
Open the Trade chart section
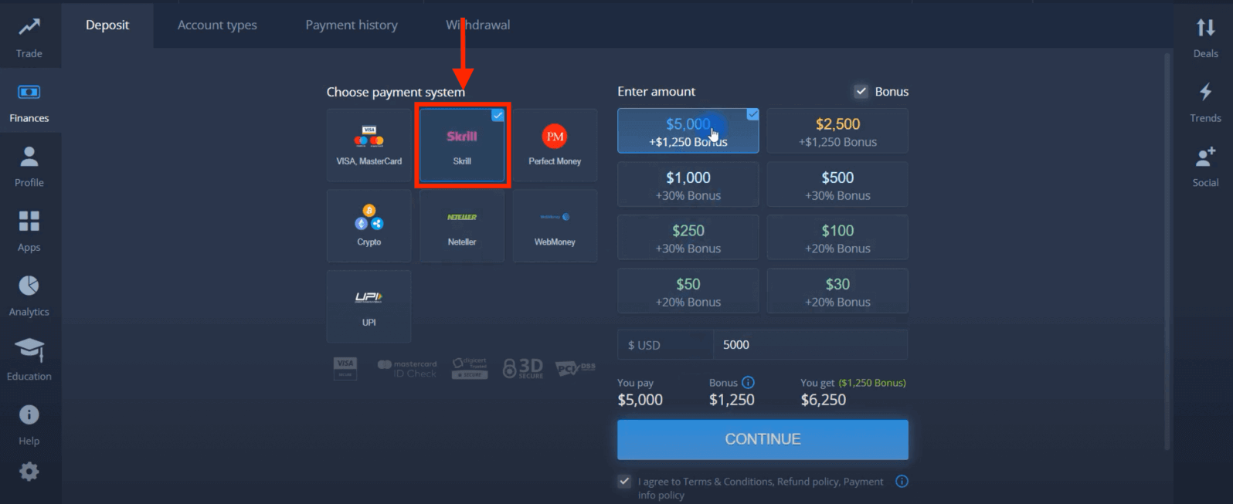point(29,37)
